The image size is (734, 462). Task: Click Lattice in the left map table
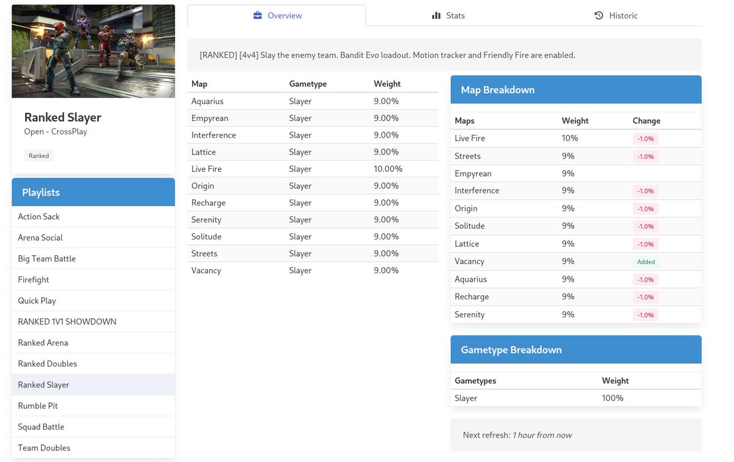tap(204, 152)
